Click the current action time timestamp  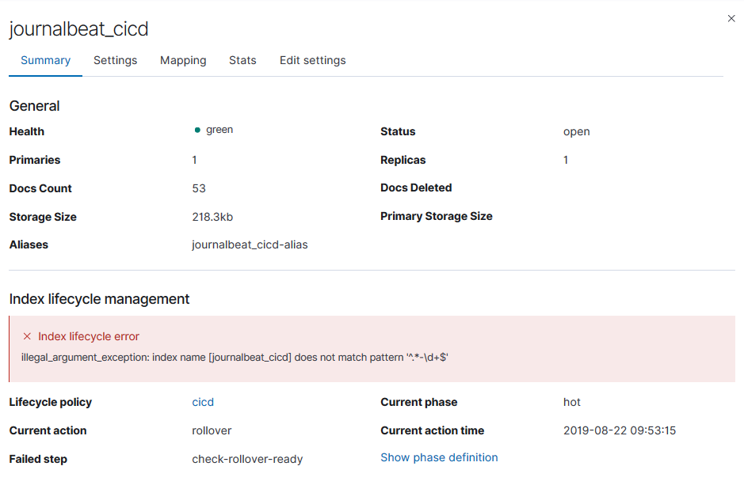point(619,430)
